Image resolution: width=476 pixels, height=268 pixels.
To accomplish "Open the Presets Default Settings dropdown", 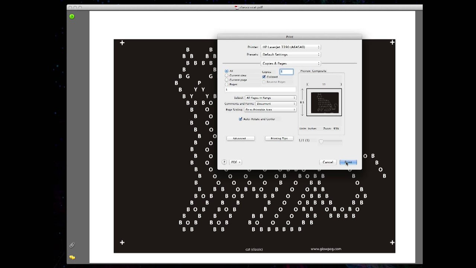I will [290, 54].
